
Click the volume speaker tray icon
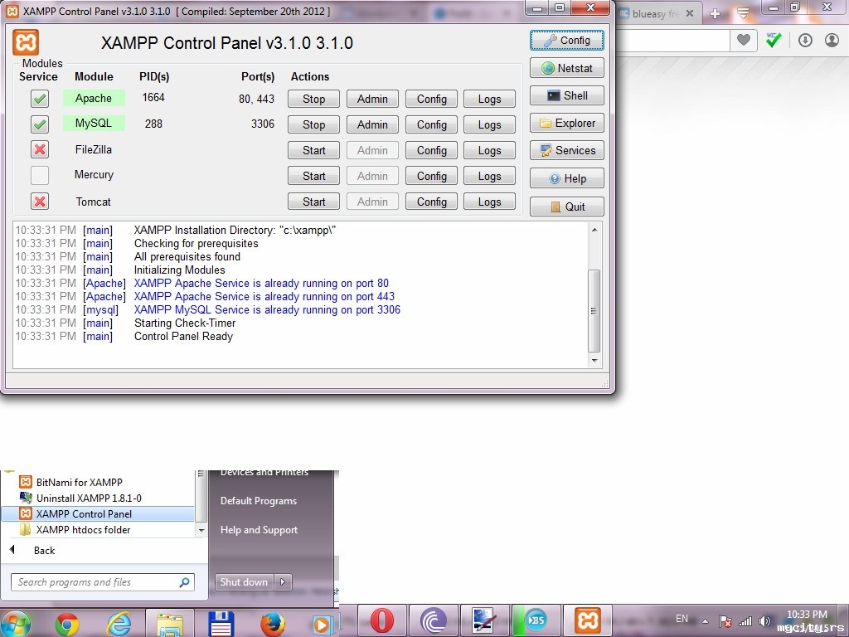764,621
